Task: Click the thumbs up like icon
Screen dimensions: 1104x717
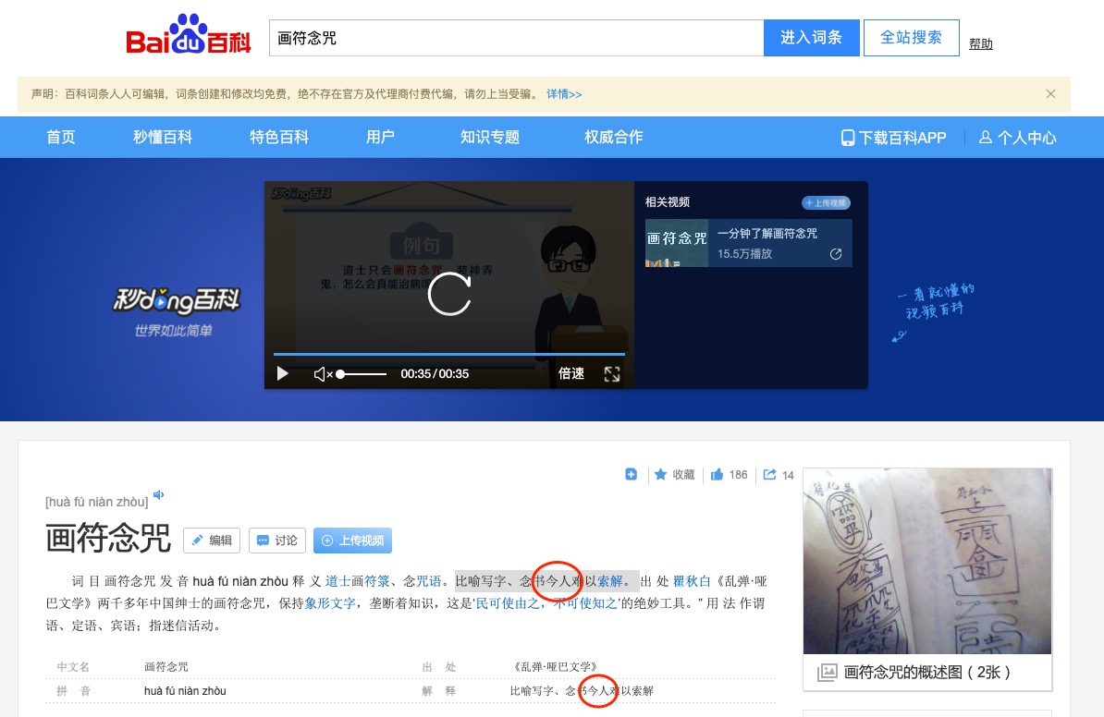Action: 717,475
